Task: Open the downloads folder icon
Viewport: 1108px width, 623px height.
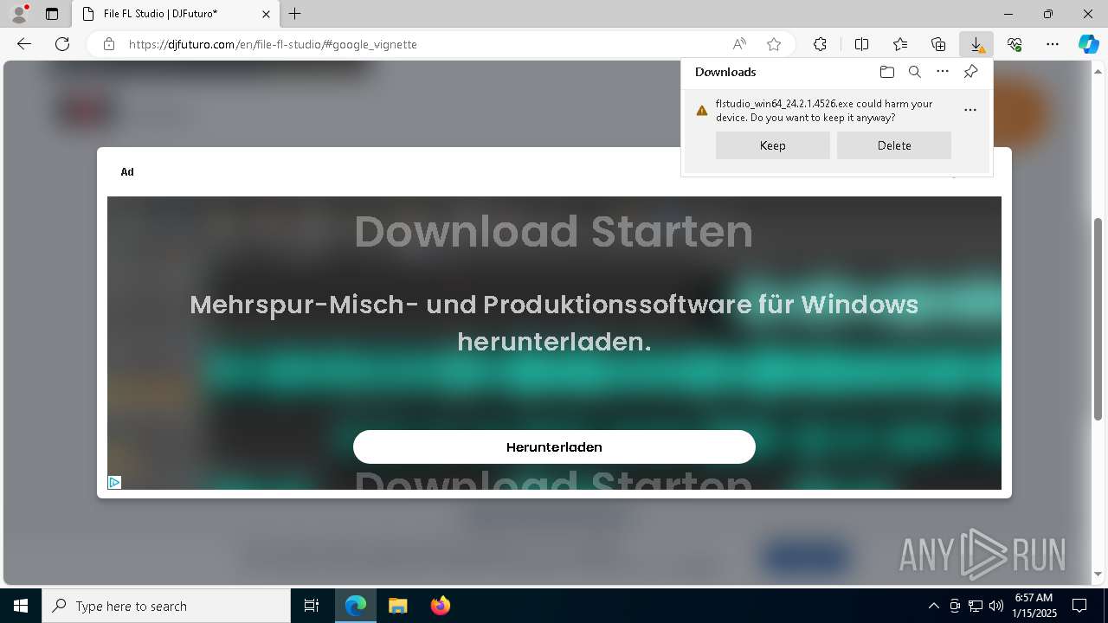Action: (x=887, y=72)
